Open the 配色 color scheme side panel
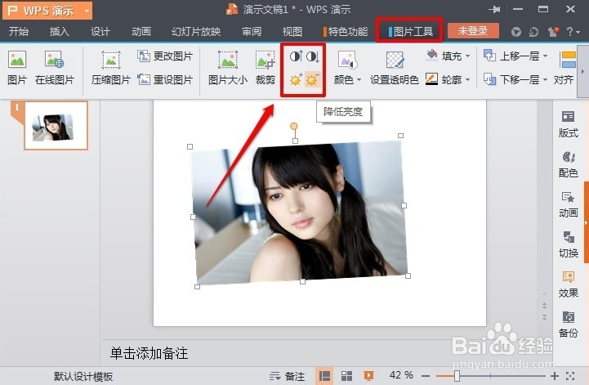 [x=569, y=164]
